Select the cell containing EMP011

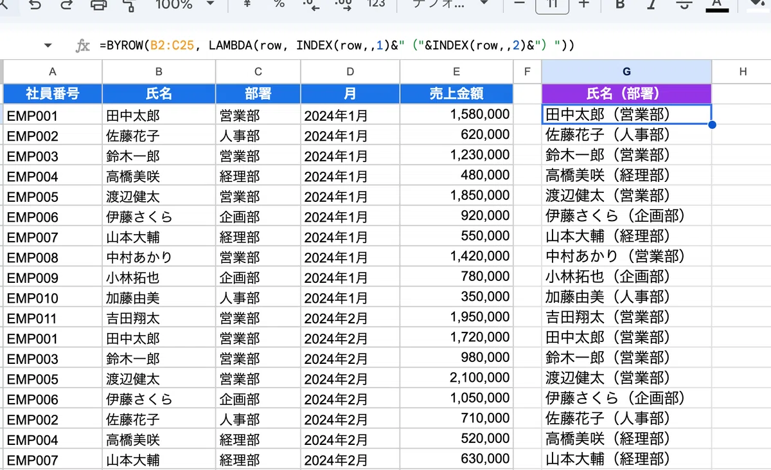(52, 318)
